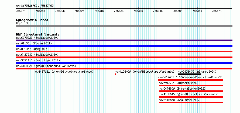Click the 75636k ruler tick label
Image resolution: width=240 pixels, height=113 pixels.
tap(197, 11)
